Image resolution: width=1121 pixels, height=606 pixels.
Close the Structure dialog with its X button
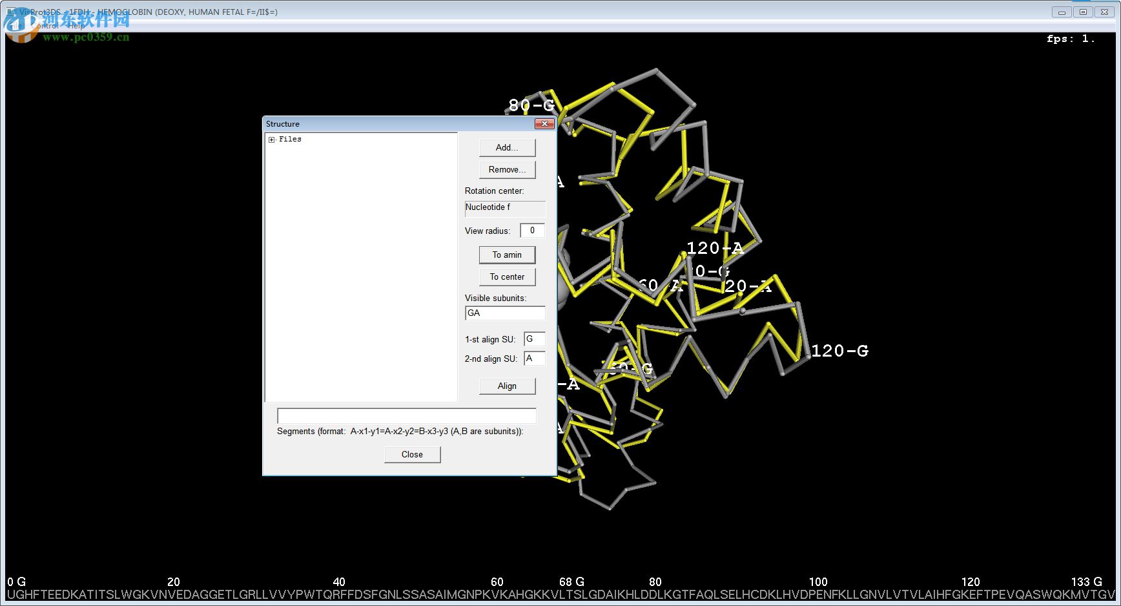click(x=544, y=123)
